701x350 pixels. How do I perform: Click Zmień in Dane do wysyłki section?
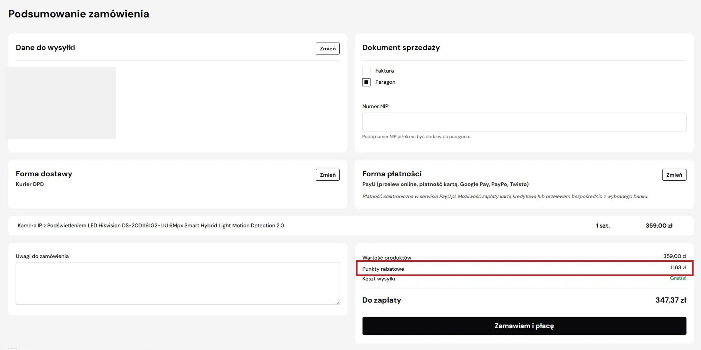328,49
